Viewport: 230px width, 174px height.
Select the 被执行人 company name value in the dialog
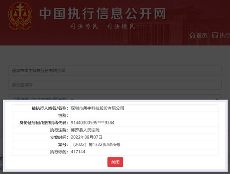point(97,108)
